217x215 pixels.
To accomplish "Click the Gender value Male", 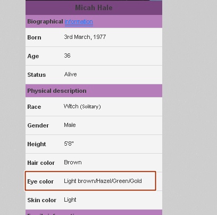I will 70,125.
